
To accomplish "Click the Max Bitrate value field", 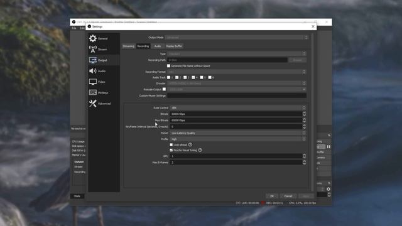I will tap(236, 120).
